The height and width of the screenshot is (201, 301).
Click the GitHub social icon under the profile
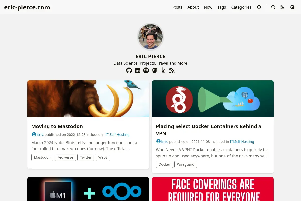(129, 70)
